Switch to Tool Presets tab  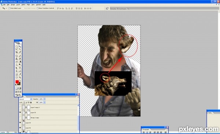tap(122, 9)
